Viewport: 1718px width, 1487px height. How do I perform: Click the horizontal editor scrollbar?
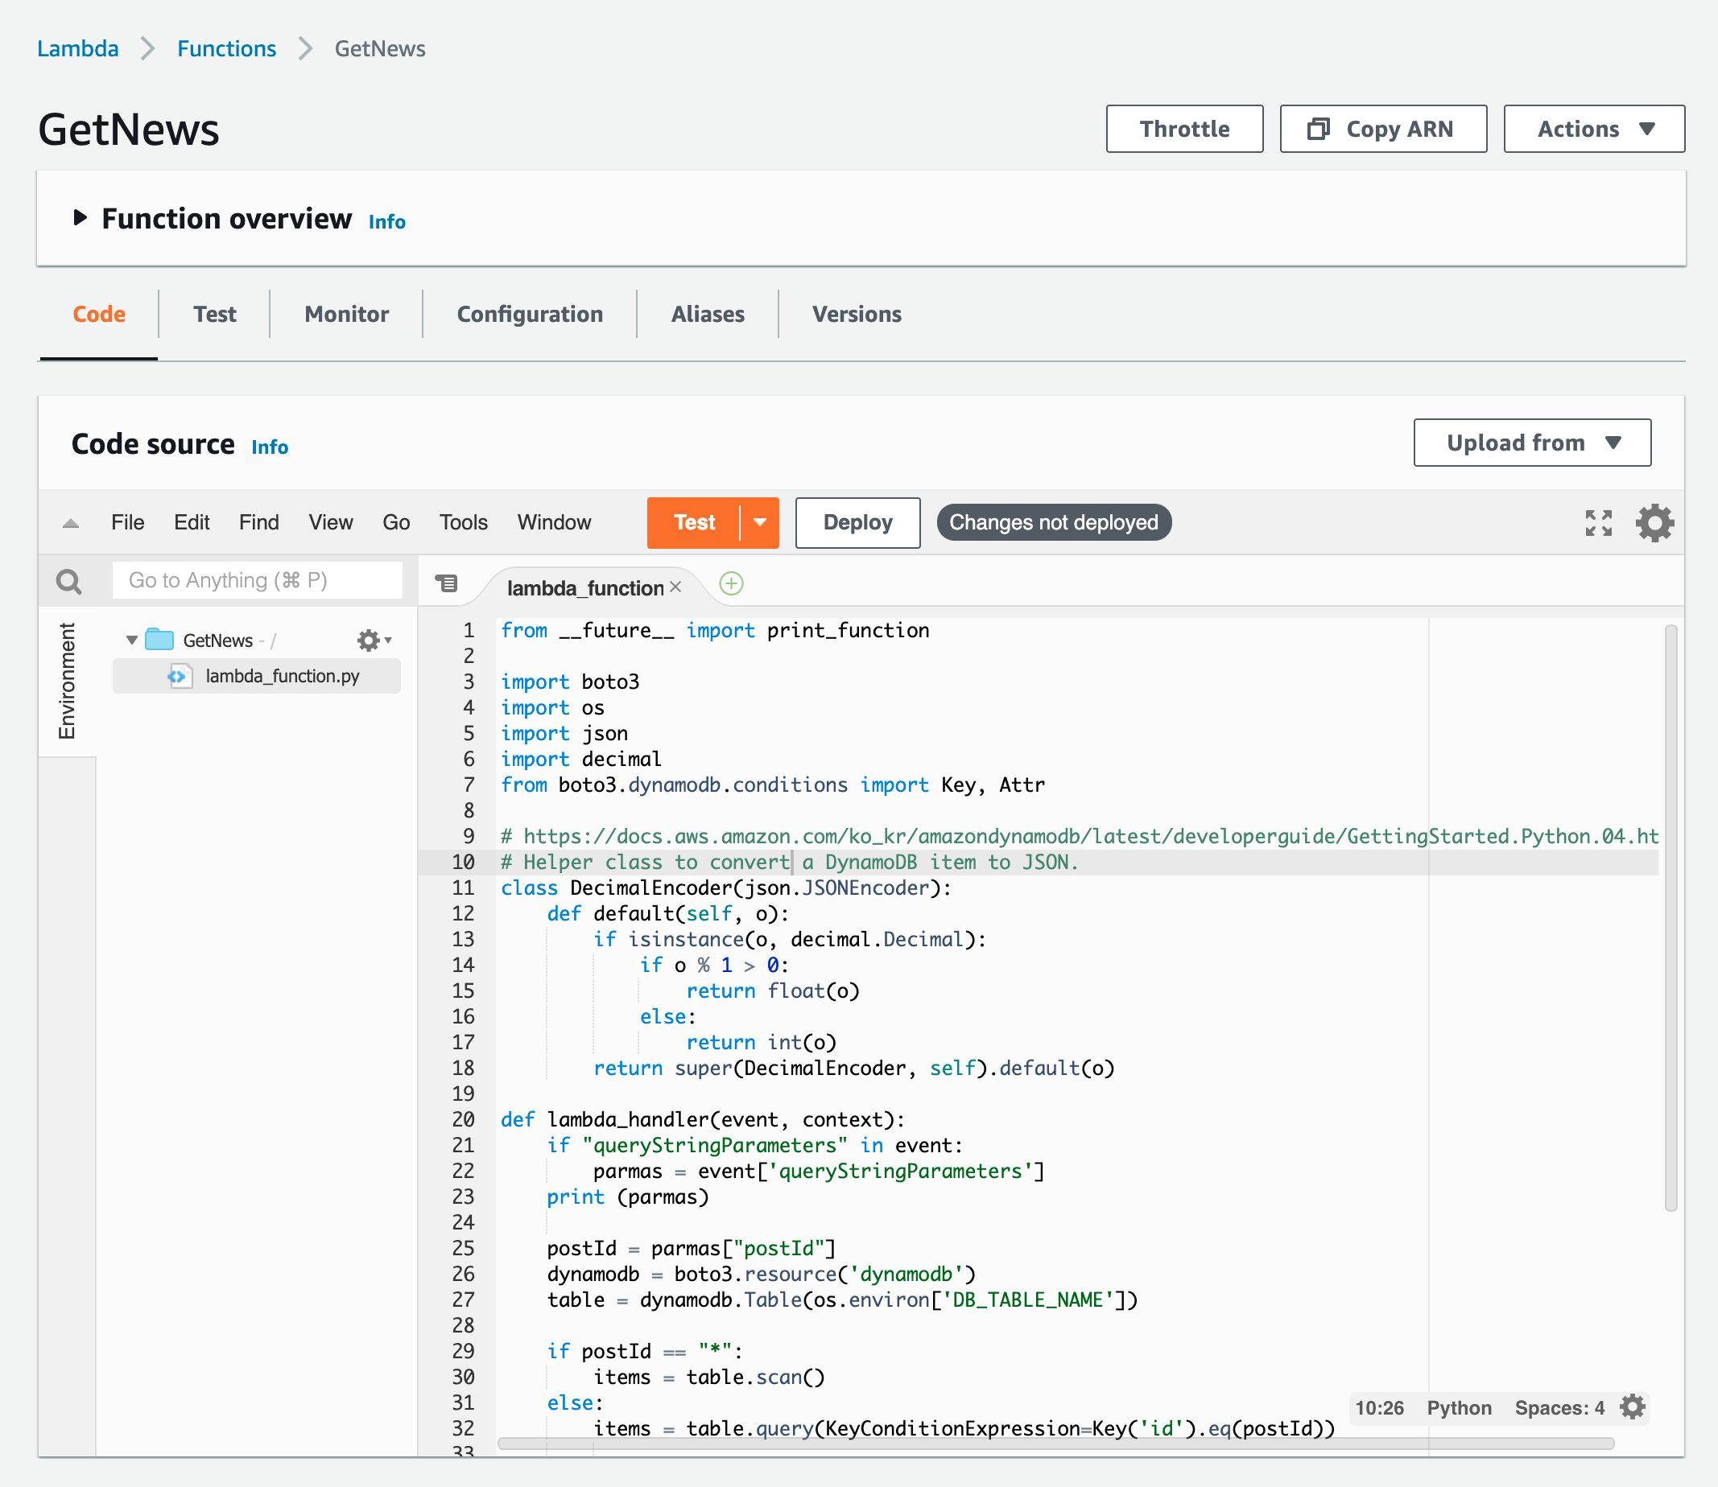(1055, 1444)
